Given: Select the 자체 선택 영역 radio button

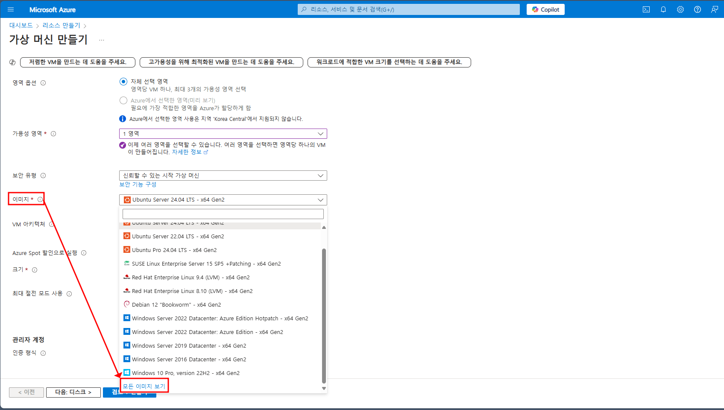Looking at the screenshot, I should tap(123, 81).
